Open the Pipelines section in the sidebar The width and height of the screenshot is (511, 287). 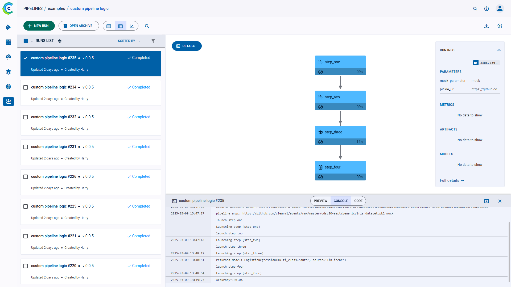pyautogui.click(x=8, y=102)
